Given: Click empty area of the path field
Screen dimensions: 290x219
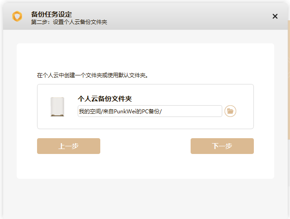Looking at the screenshot, I should [x=192, y=111].
